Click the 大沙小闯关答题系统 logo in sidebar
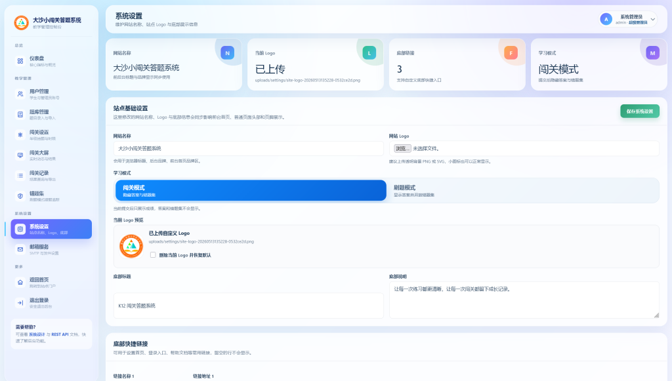This screenshot has height=381, width=672. click(22, 23)
